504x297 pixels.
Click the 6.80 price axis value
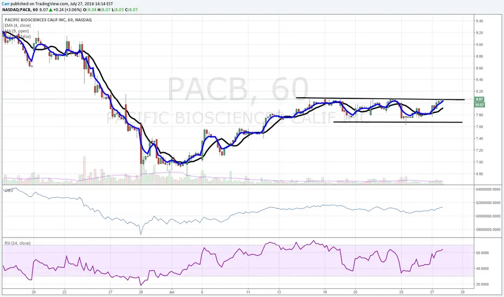pyautogui.click(x=479, y=174)
